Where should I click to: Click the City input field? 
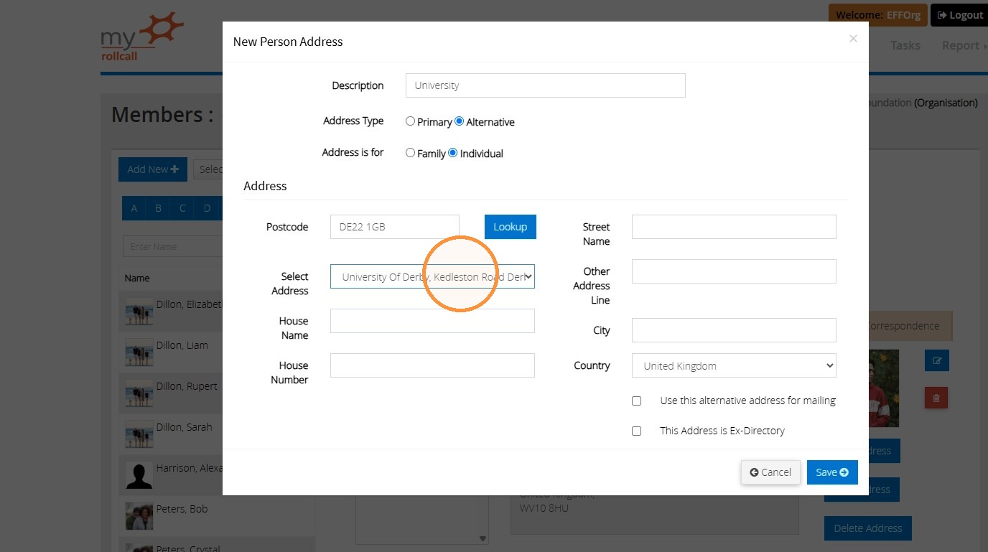734,330
